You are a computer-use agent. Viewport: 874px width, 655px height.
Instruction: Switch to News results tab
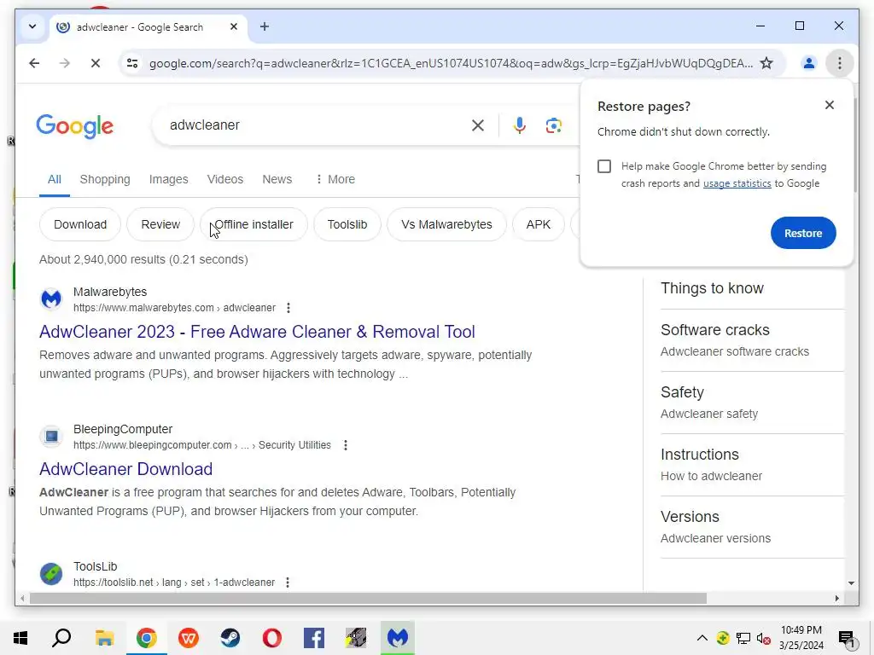pos(277,179)
